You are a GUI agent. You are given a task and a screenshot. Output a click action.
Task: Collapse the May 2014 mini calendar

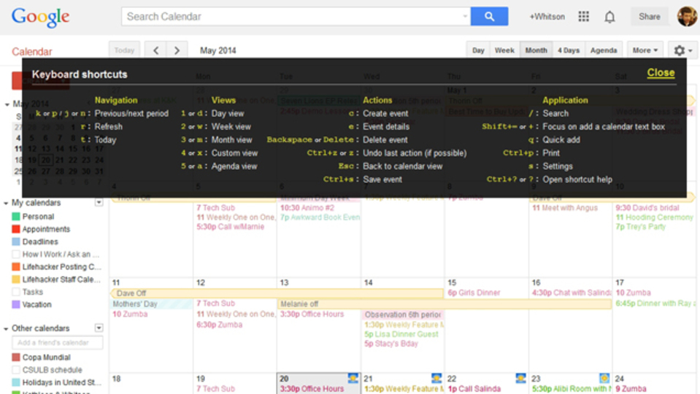pyautogui.click(x=7, y=104)
